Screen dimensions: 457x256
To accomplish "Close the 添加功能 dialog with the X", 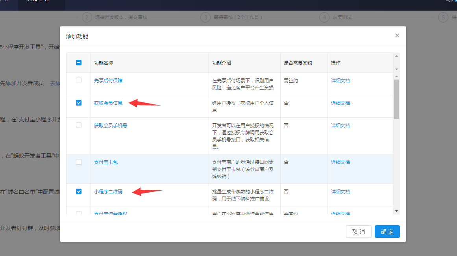I will click(x=397, y=35).
